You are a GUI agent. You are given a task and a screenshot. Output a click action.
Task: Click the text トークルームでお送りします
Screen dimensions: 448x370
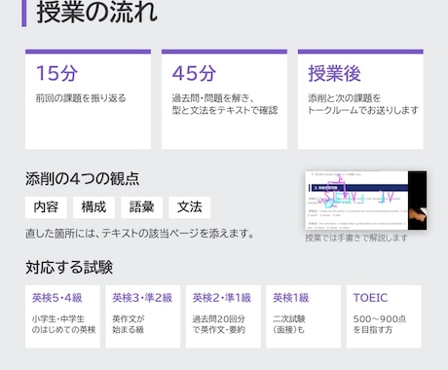pyautogui.click(x=363, y=110)
